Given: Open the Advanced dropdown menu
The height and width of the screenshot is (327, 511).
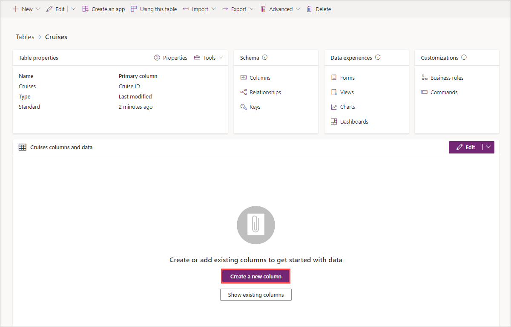Looking at the screenshot, I should pos(280,9).
